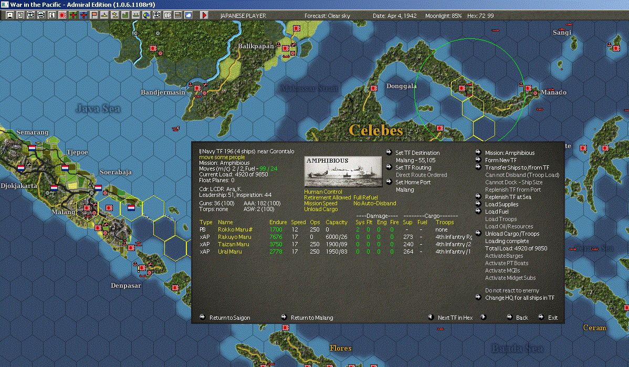Click the Manado base flag icon
Screen dimensions: 629x367
528,88
